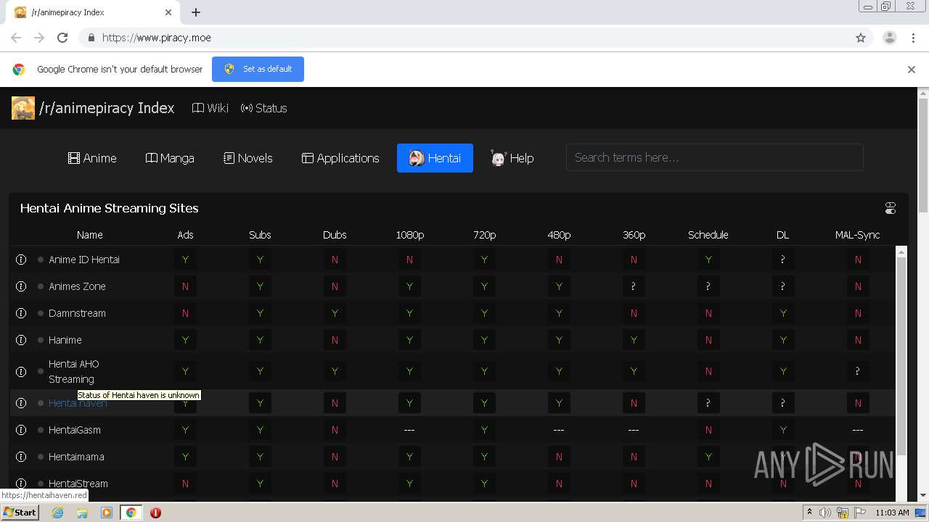This screenshot has width=929, height=522.
Task: Open Internet Explorer from taskbar
Action: [57, 513]
